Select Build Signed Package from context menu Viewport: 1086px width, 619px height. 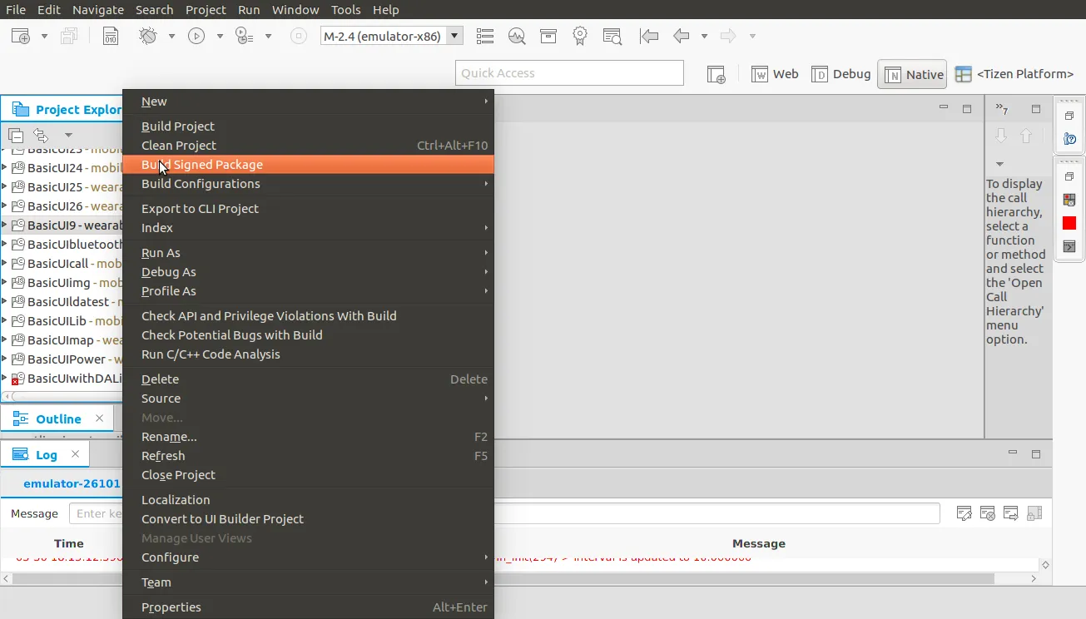click(x=308, y=165)
